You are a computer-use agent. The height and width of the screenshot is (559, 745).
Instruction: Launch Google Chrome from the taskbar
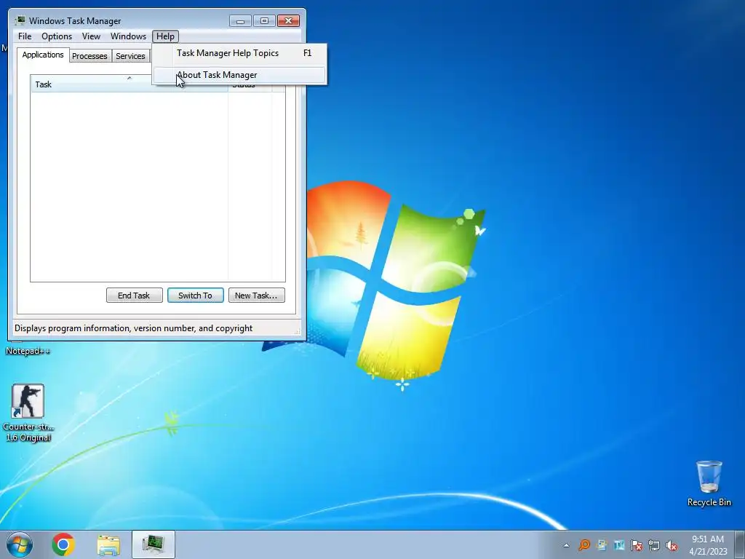tap(63, 544)
